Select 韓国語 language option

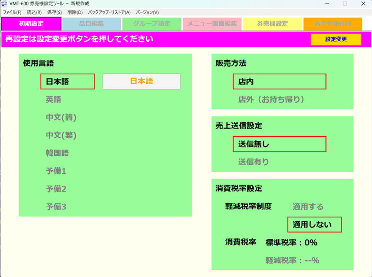tap(57, 153)
